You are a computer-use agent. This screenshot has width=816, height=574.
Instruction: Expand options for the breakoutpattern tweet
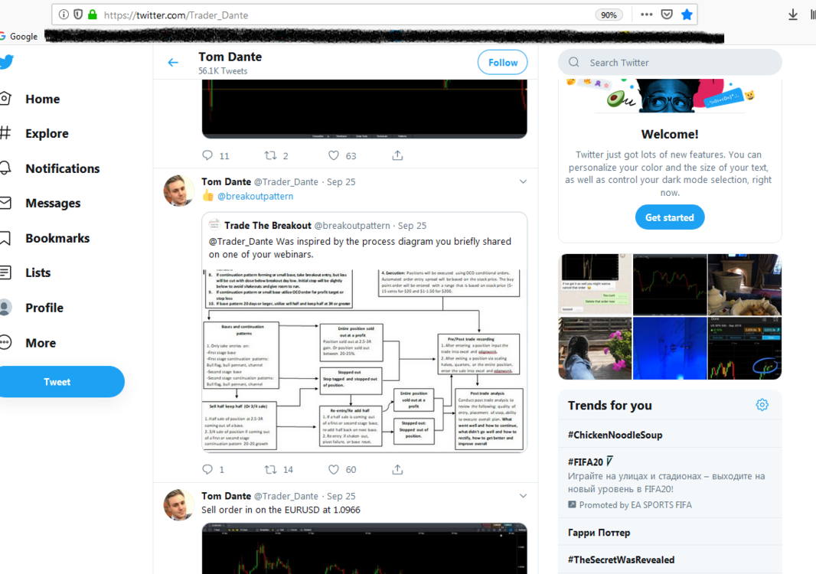[x=523, y=181]
